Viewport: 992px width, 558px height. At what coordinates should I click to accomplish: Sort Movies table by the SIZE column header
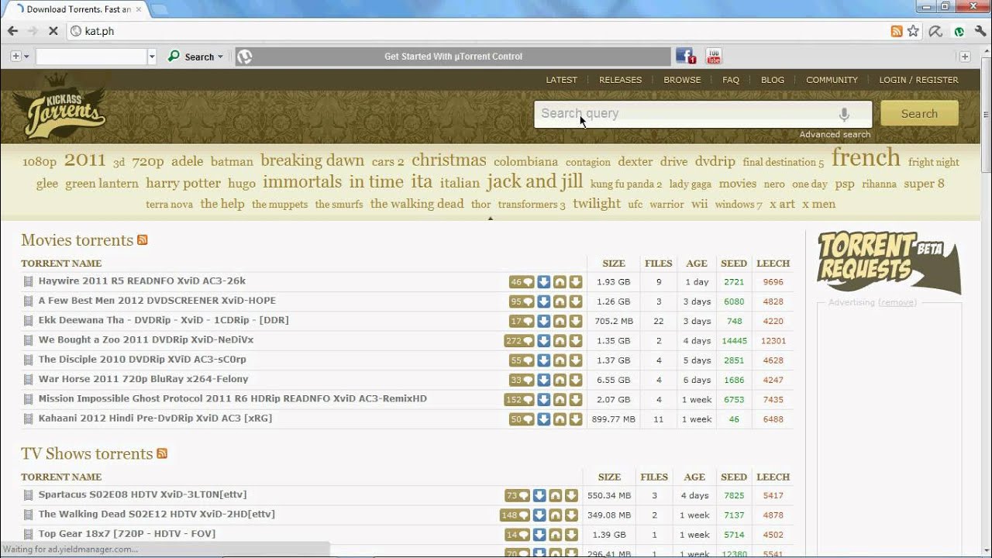(x=614, y=263)
